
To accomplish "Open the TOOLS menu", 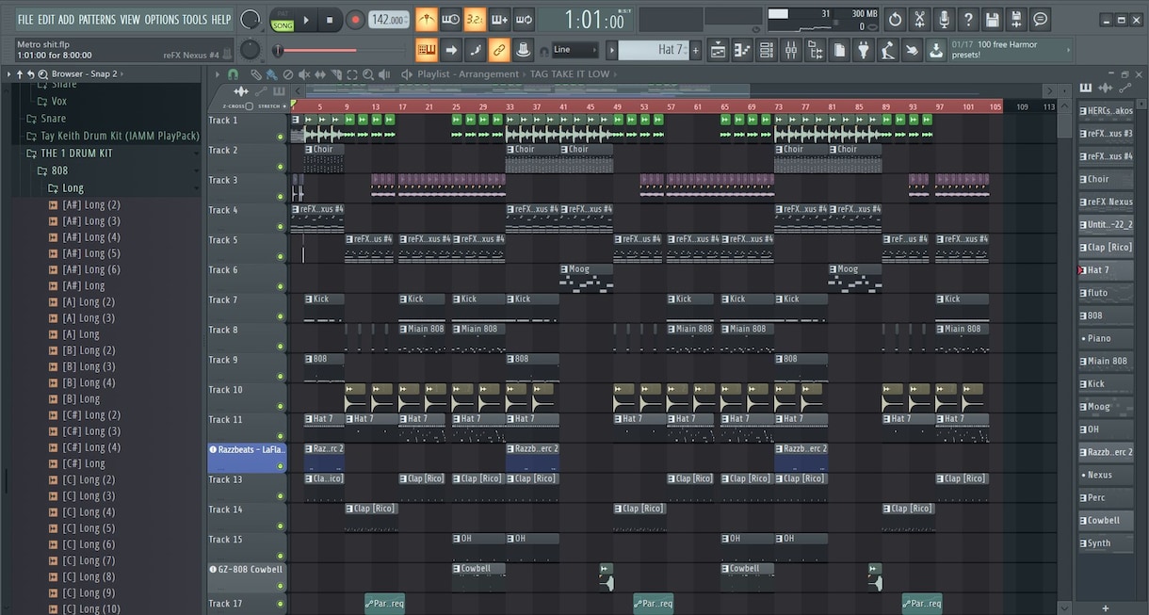I will tap(195, 20).
